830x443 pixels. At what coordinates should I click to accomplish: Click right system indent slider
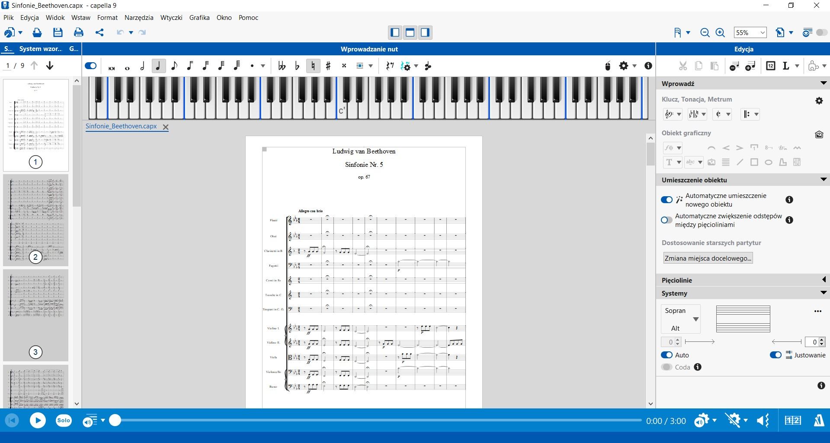click(x=786, y=342)
